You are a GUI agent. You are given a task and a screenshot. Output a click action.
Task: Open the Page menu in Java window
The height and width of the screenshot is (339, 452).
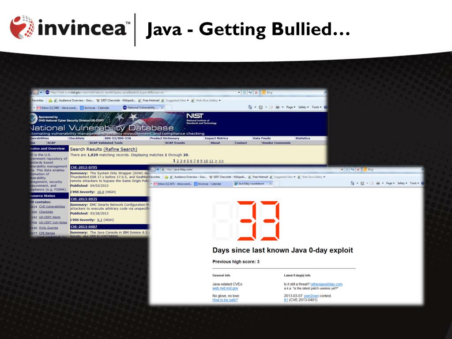click(390, 183)
